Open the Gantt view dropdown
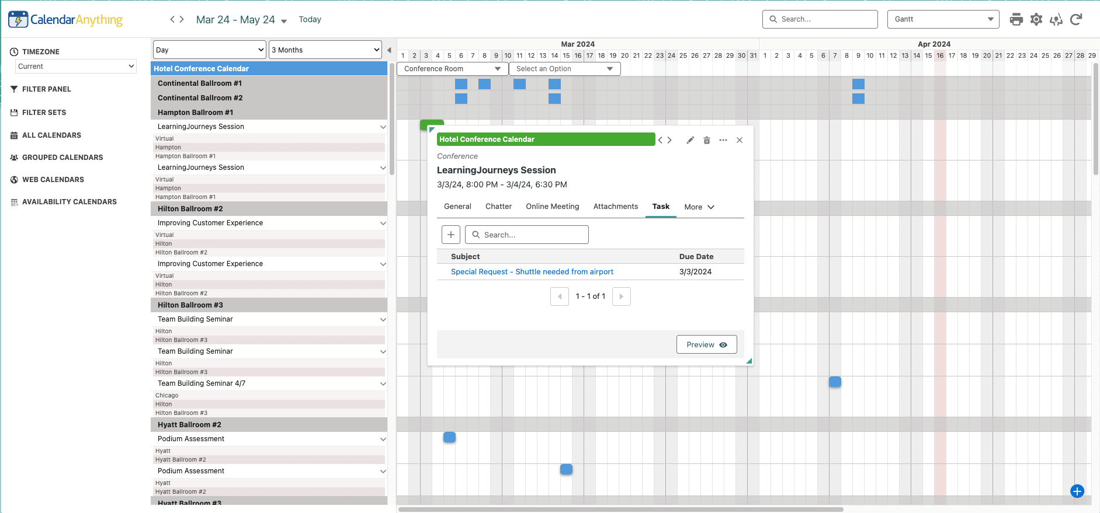The image size is (1100, 513). (x=943, y=19)
